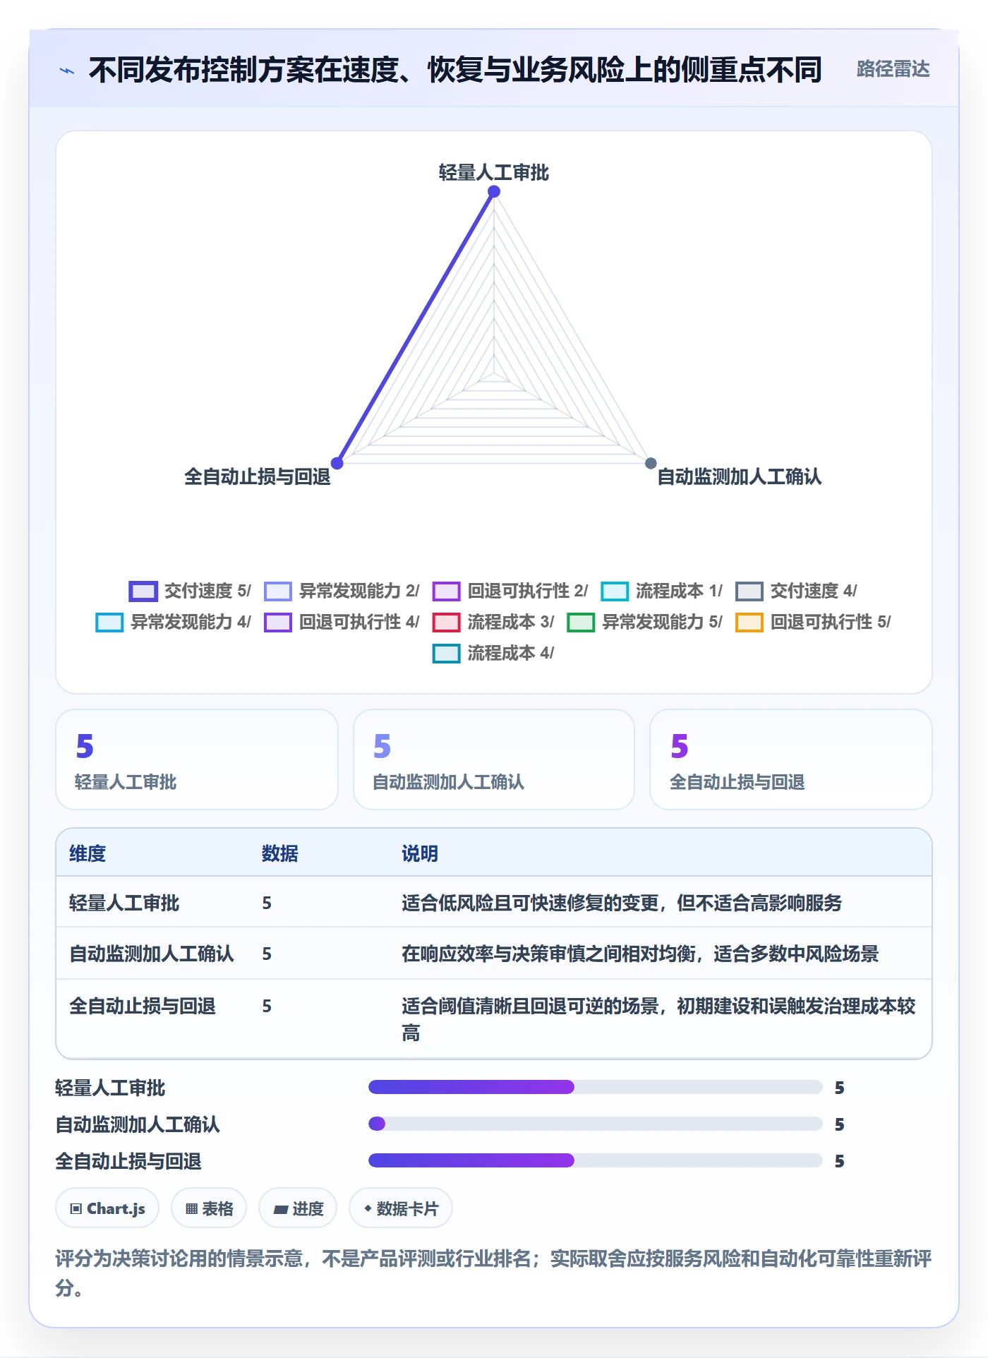The width and height of the screenshot is (988, 1358).
Task: Select the 进度 chip
Action: [298, 1208]
